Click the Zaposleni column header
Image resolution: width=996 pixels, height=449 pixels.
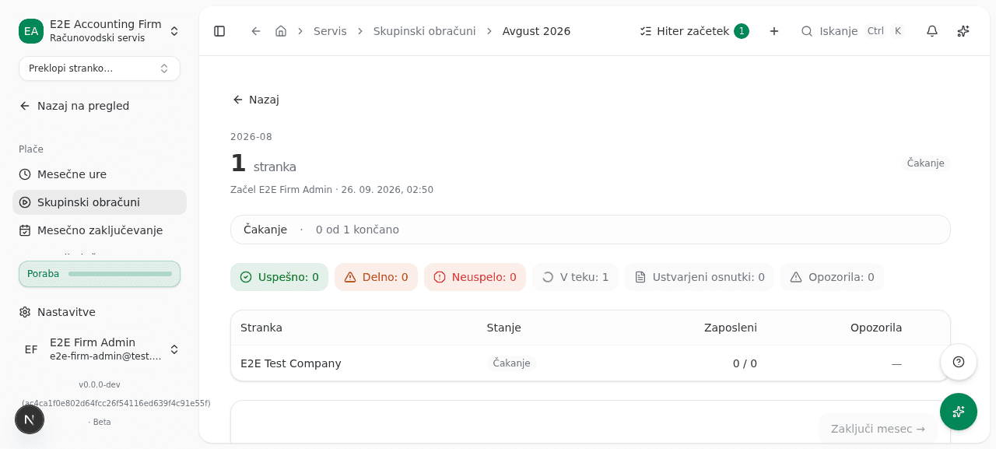click(x=731, y=328)
